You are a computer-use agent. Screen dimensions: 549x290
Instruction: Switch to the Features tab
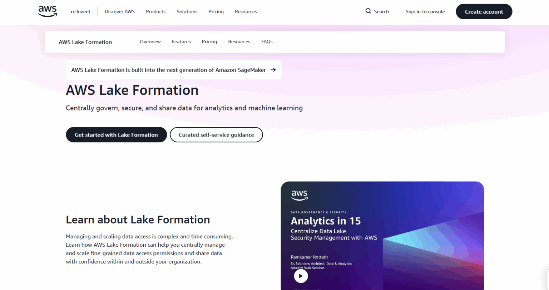(x=181, y=41)
